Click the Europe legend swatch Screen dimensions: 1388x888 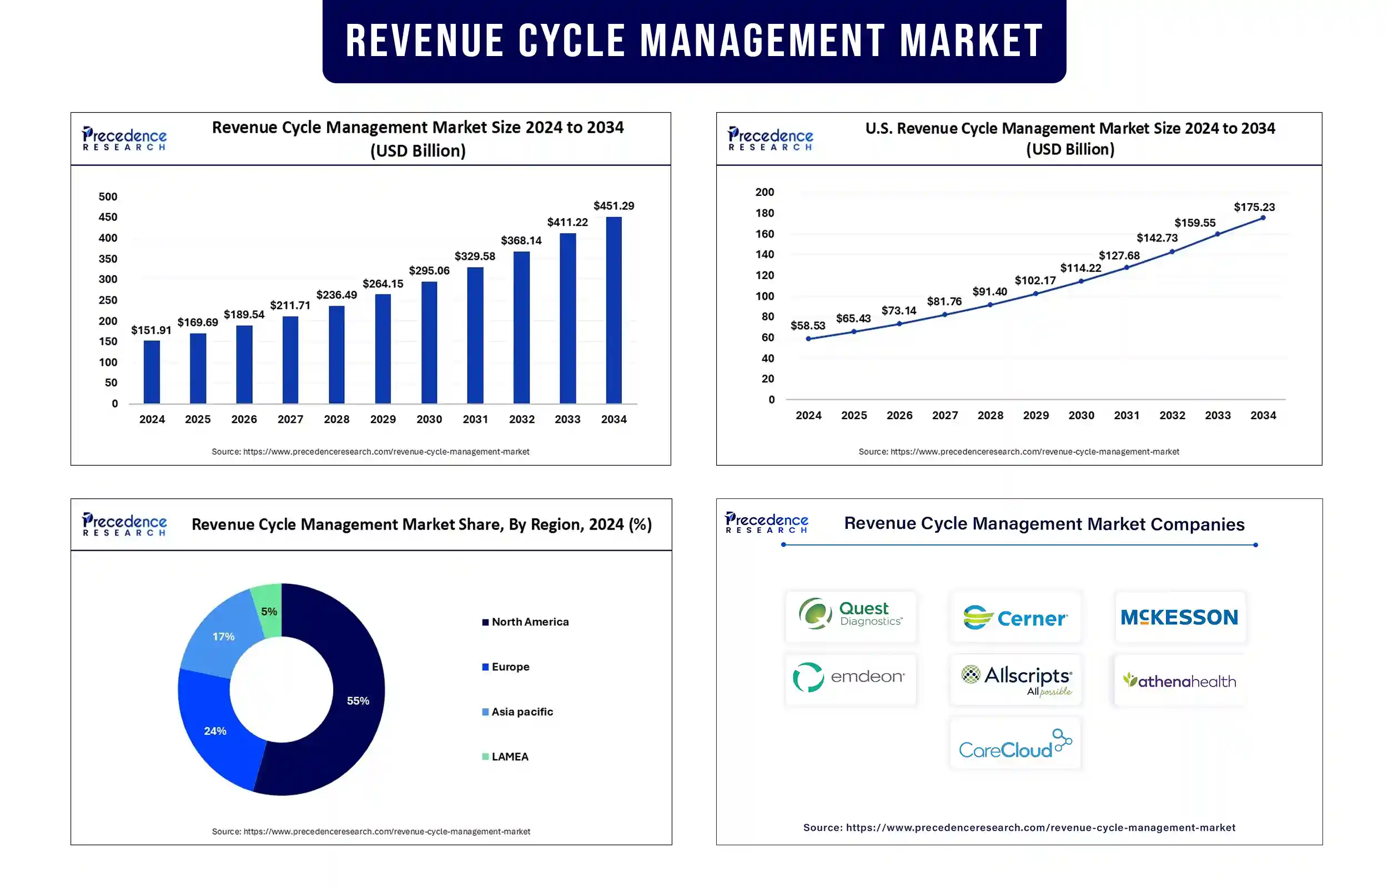486,667
